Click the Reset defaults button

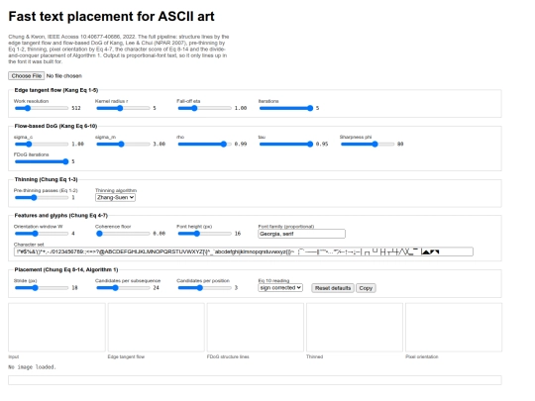pos(333,288)
